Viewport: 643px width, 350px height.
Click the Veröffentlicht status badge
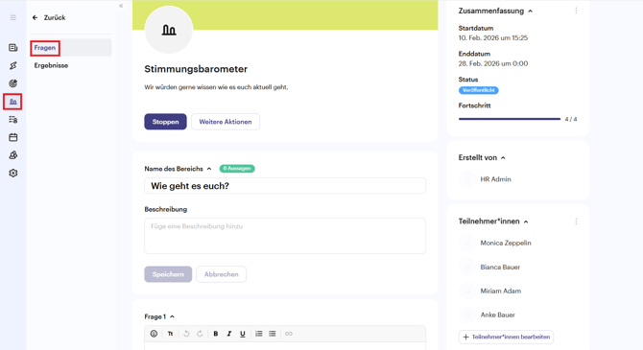479,90
